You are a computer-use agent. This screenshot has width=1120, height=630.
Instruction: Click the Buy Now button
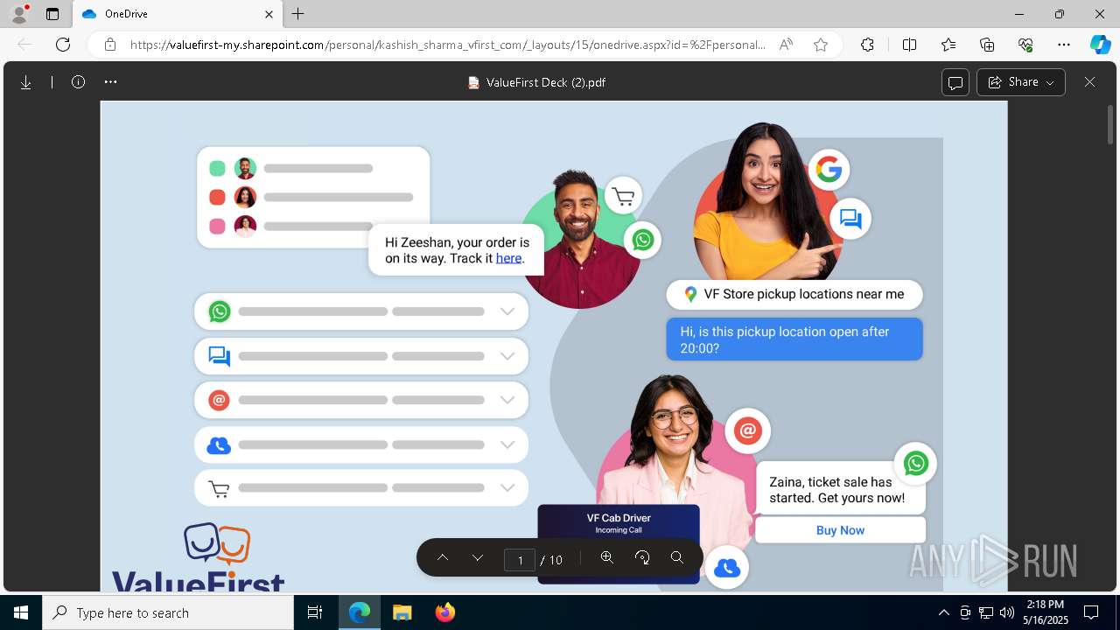pos(840,530)
